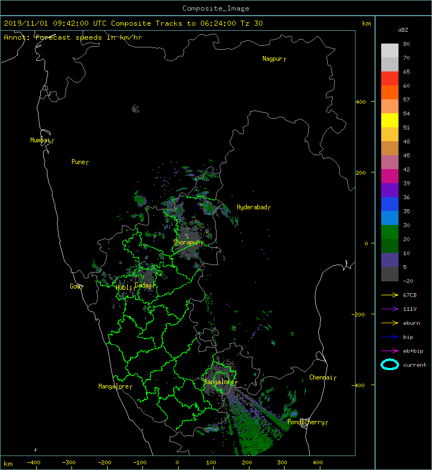Viewport: 432px width, 470px height.
Task: Click the bip legend label
Action: pyautogui.click(x=409, y=337)
